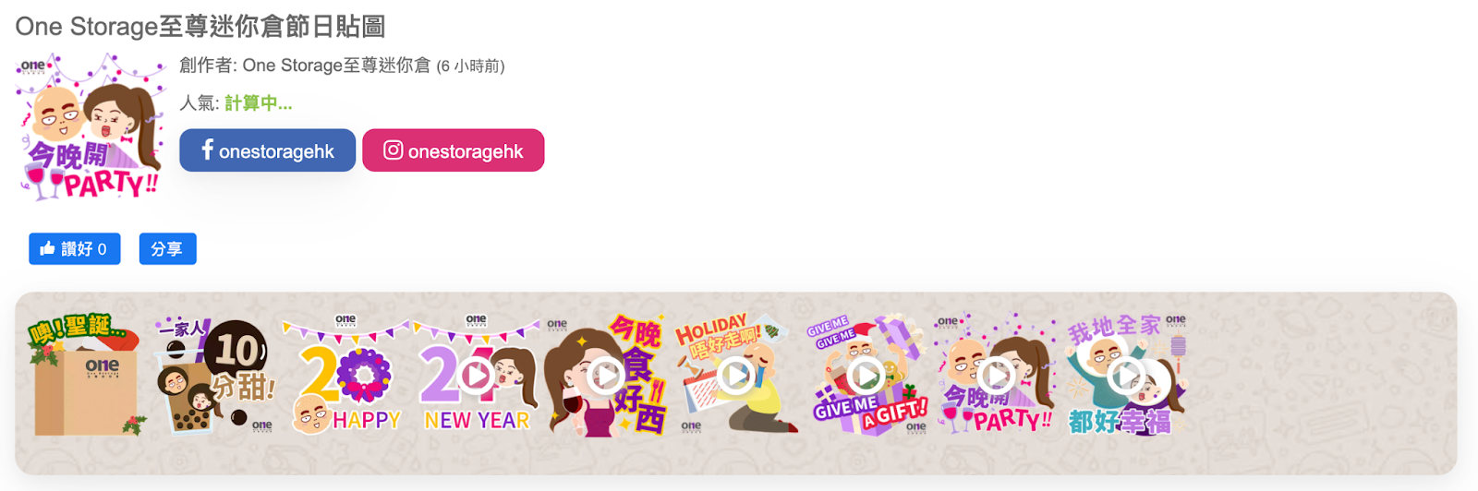This screenshot has height=491, width=1478.
Task: Play the HOLIDAY 唔好走啊 sticker
Action: click(736, 375)
